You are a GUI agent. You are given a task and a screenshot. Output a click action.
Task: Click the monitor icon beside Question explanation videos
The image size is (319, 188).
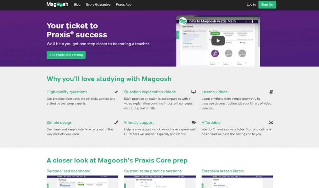[x=193, y=92]
